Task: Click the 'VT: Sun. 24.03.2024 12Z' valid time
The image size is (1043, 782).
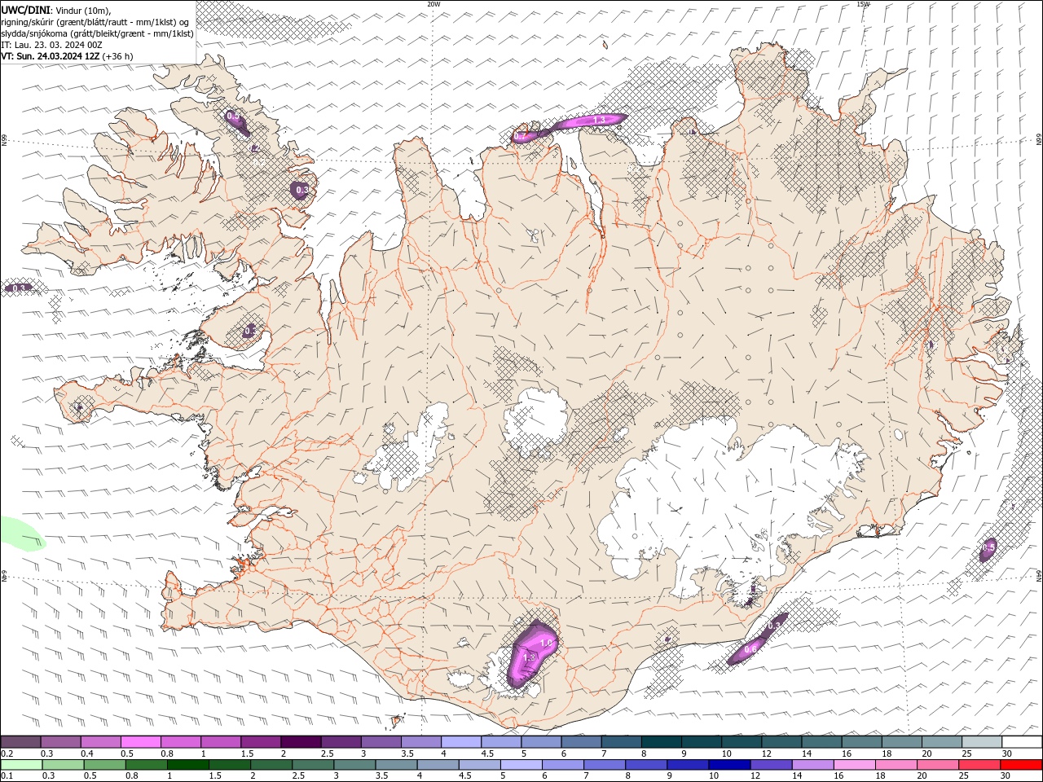Action: [51, 56]
